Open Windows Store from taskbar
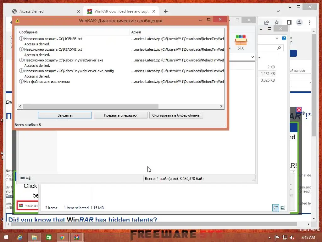322x242 pixels. tap(48, 237)
